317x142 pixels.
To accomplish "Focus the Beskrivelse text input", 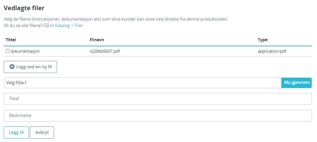I will [x=158, y=116].
